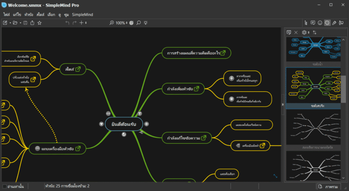Select the blue style sheet thumbnail

(x=313, y=49)
